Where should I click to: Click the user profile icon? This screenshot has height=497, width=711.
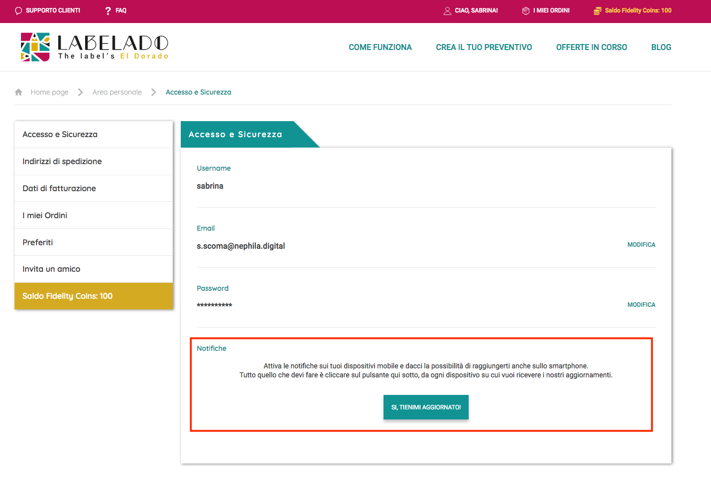pos(447,11)
